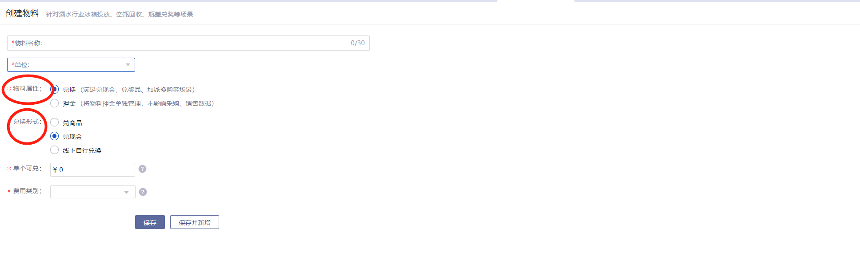Click the 物料属性 field label
Viewport: 860px width, 276px height.
click(x=26, y=89)
